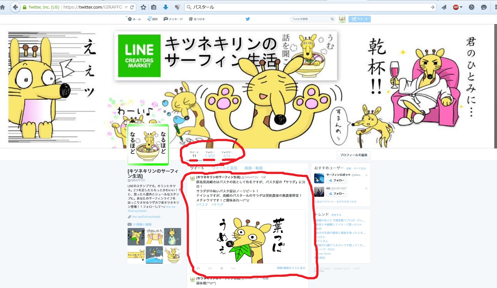Click the #パスタ hashtag
Viewport: 497px width, 288px height.
(x=202, y=205)
